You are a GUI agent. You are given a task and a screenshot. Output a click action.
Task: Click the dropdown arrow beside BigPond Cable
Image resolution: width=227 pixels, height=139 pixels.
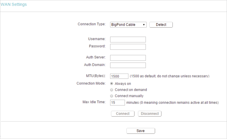(x=144, y=25)
